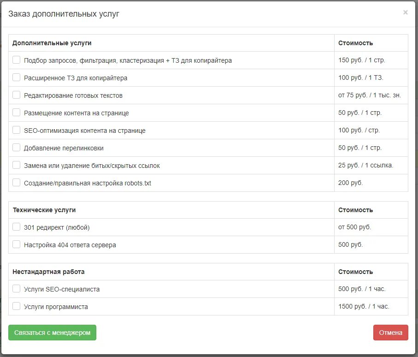Check 'SEO-оптимизация контента на странице' box
Image resolution: width=418 pixels, height=357 pixels.
[16, 130]
